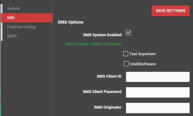Uncheck the SMS System Enabled checkbox
This screenshot has width=193, height=116.
click(x=128, y=33)
